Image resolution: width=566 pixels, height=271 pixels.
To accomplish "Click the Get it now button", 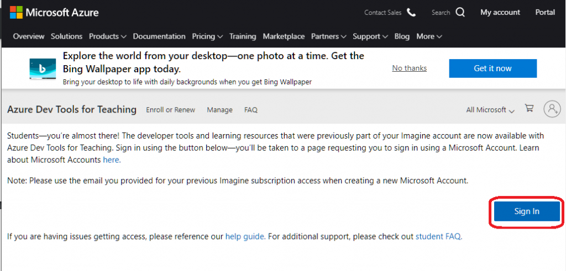I will [x=492, y=68].
